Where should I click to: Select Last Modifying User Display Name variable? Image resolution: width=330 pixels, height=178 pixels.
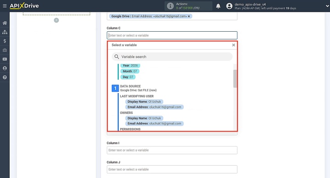point(144,101)
